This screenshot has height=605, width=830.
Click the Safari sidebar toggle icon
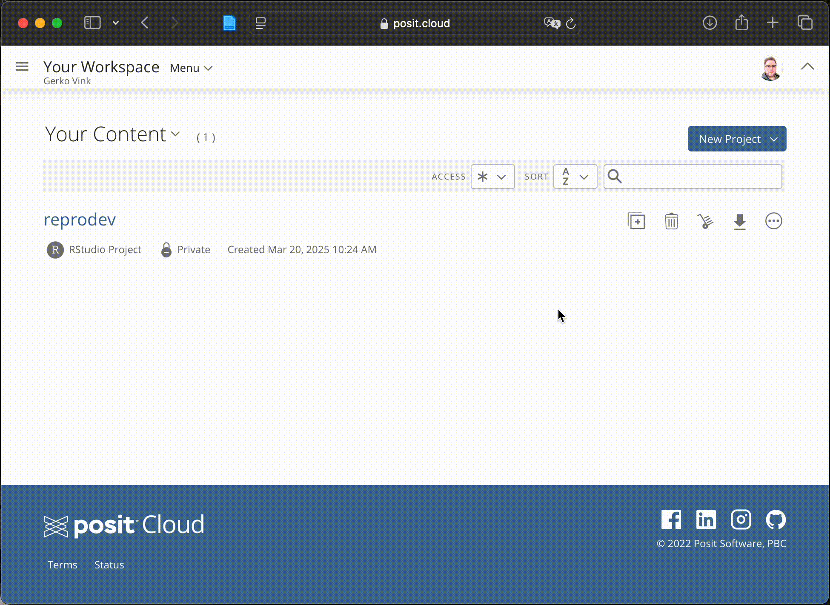(x=92, y=23)
